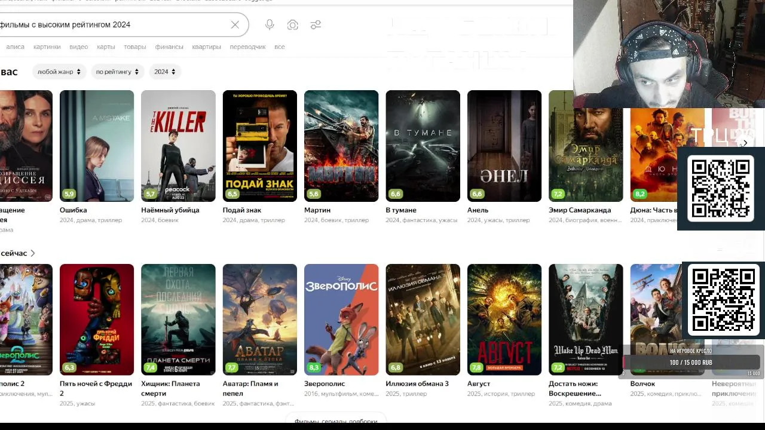765x430 pixels.
Task: Switch to the 'картинки' tab
Action: tap(47, 47)
